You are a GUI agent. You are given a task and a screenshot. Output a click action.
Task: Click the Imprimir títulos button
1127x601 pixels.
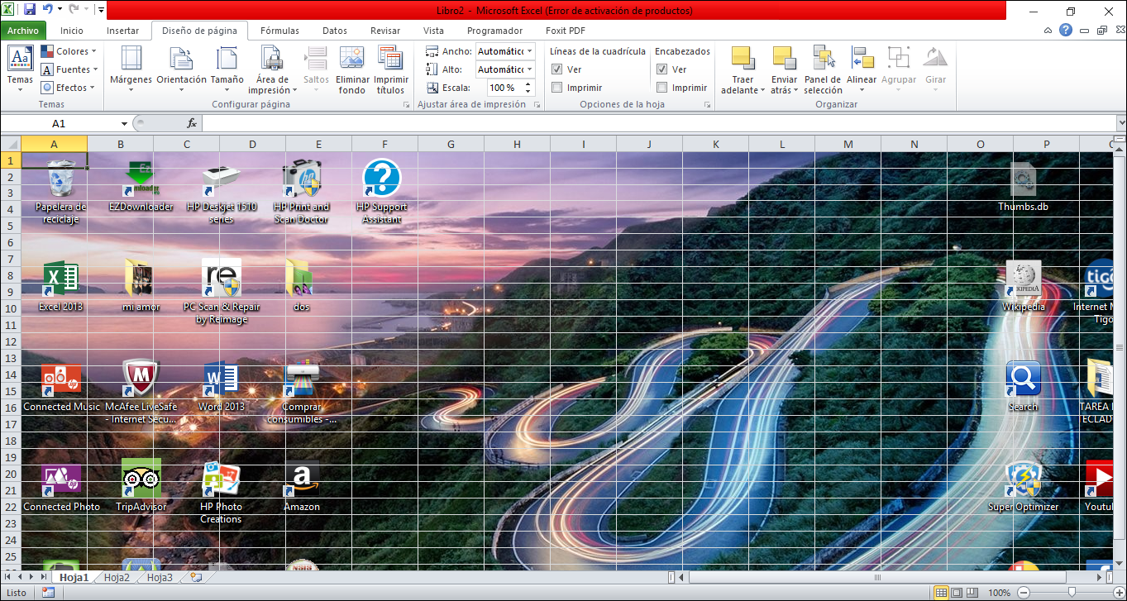pos(390,69)
